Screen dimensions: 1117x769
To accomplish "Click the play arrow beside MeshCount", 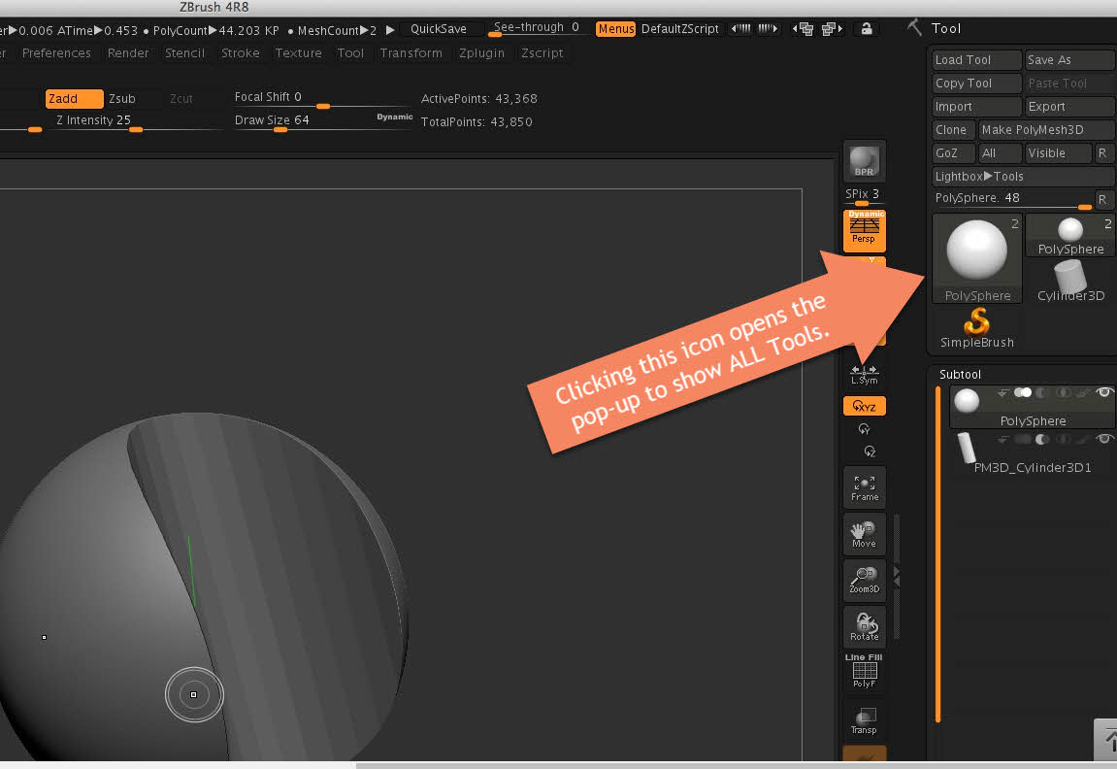I will 390,30.
